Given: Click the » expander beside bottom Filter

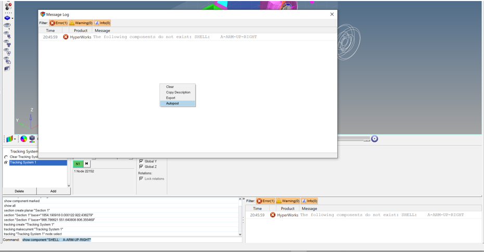Looking at the screenshot, I should [244, 199].
